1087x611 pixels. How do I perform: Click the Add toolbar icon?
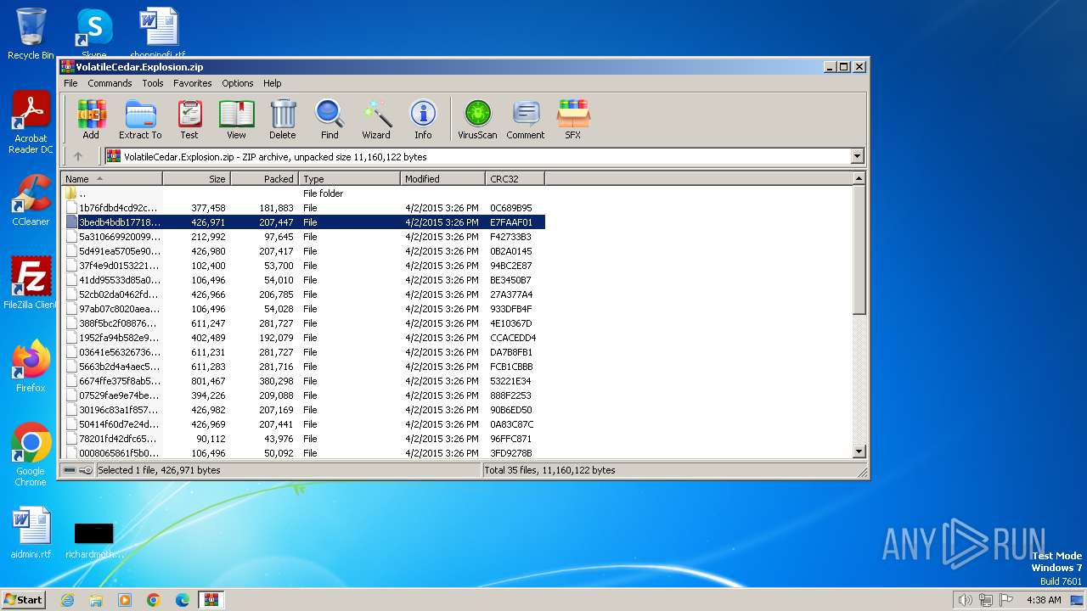pyautogui.click(x=91, y=120)
